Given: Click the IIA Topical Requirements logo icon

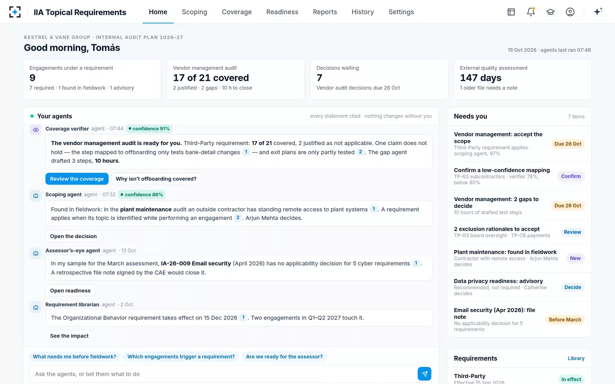Looking at the screenshot, I should [15, 12].
